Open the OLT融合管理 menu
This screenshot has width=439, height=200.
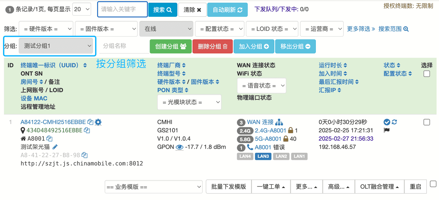(x=379, y=187)
